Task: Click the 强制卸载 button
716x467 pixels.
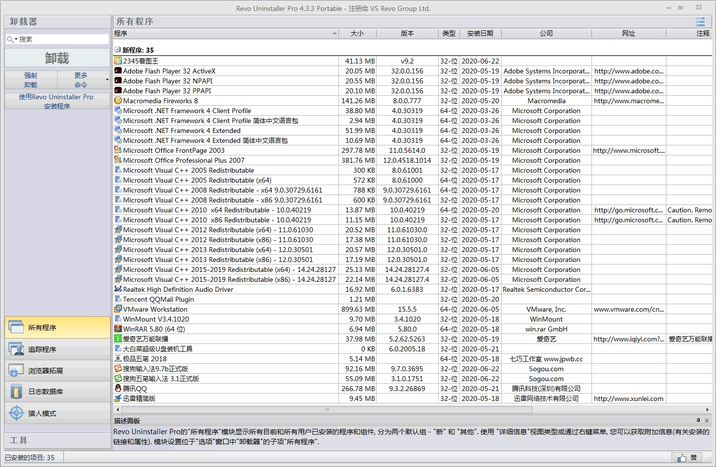Action: tap(31, 80)
